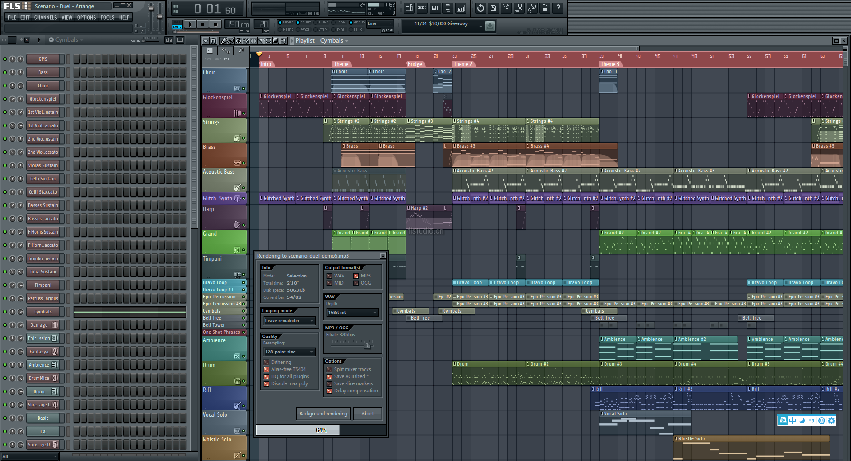Toggle the Alias-free TS404 checkbox
This screenshot has width=851, height=461.
pos(266,369)
